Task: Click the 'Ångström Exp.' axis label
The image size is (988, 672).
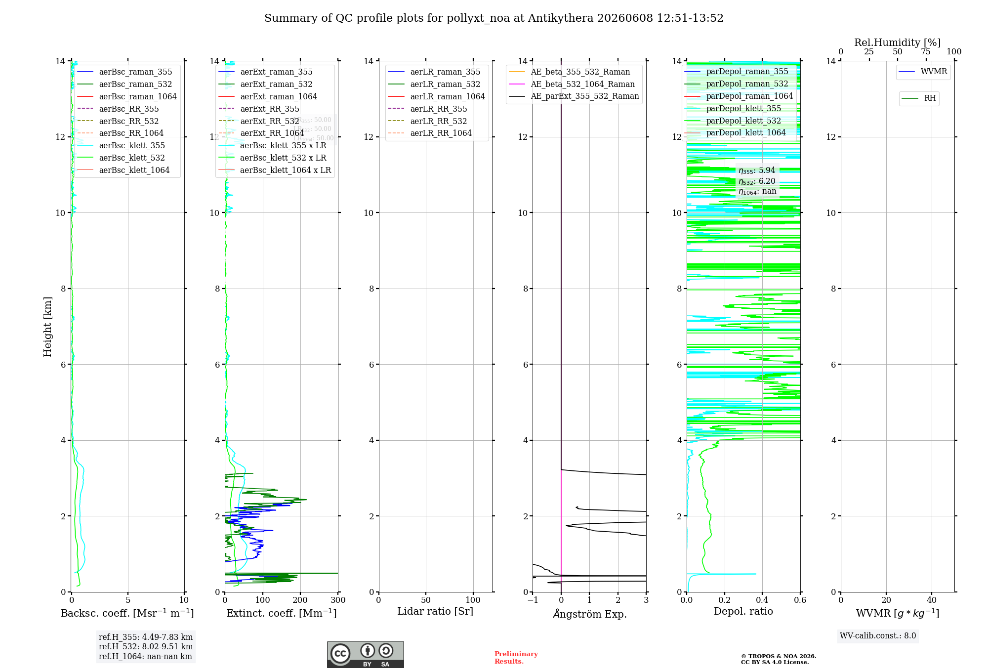Action: click(590, 614)
